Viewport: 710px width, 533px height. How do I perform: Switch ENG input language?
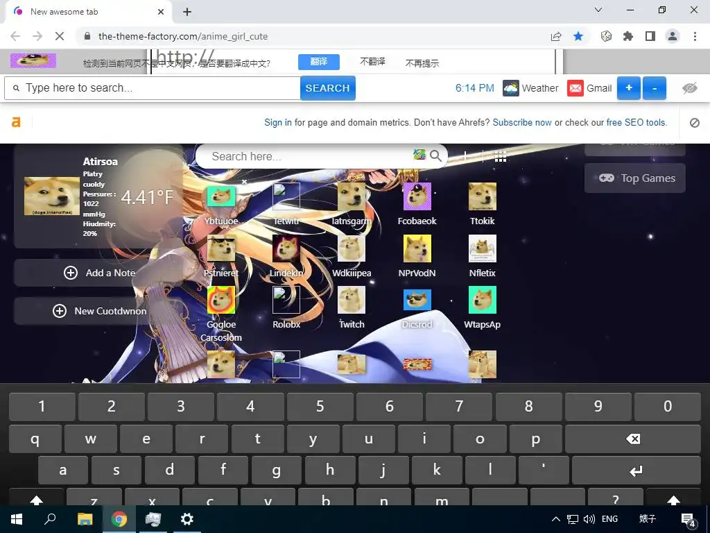[609, 519]
